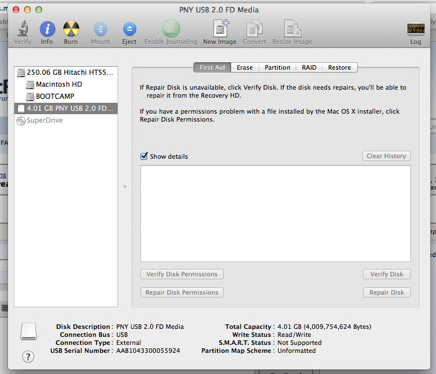Click the Enable Journaling toolbar icon

(171, 29)
